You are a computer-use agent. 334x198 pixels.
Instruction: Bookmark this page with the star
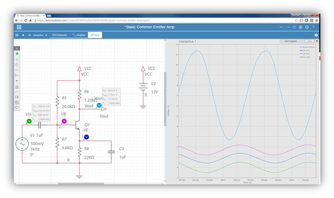coord(296,20)
